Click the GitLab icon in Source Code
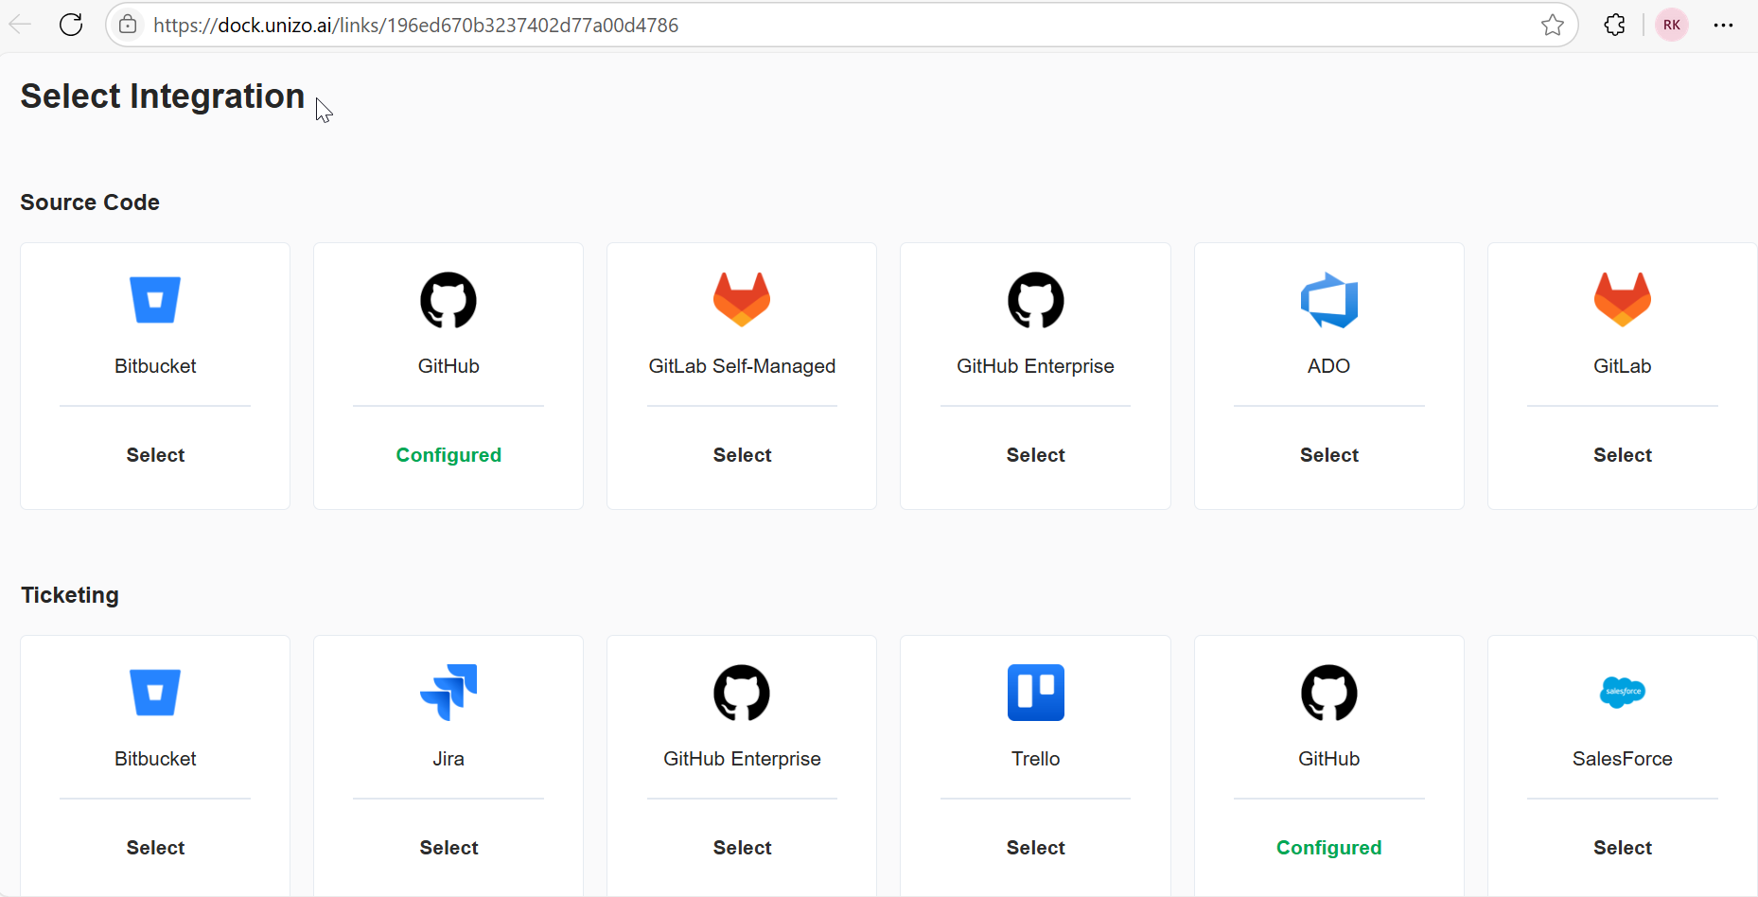Screen dimensions: 1758x897 (x=1622, y=299)
